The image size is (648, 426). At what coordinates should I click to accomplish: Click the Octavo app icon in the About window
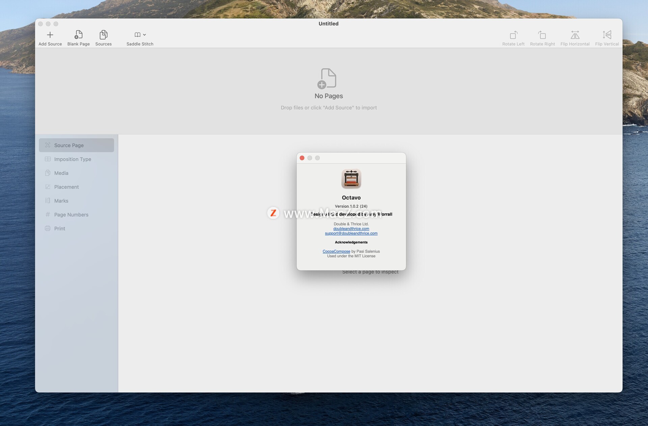pos(351,179)
